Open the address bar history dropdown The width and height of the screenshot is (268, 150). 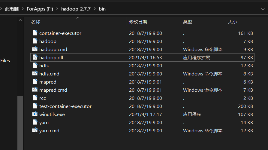coord(263,9)
